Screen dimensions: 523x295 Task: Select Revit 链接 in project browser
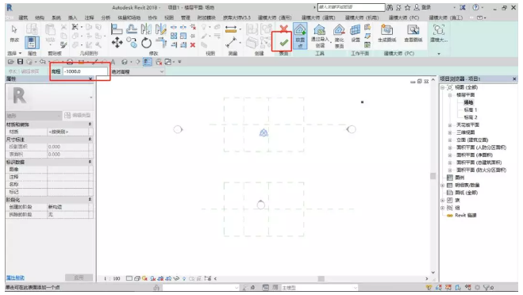tap(466, 216)
